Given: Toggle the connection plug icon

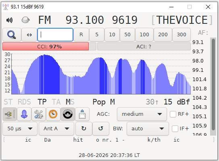Looking at the screenshot, I should [10, 114].
